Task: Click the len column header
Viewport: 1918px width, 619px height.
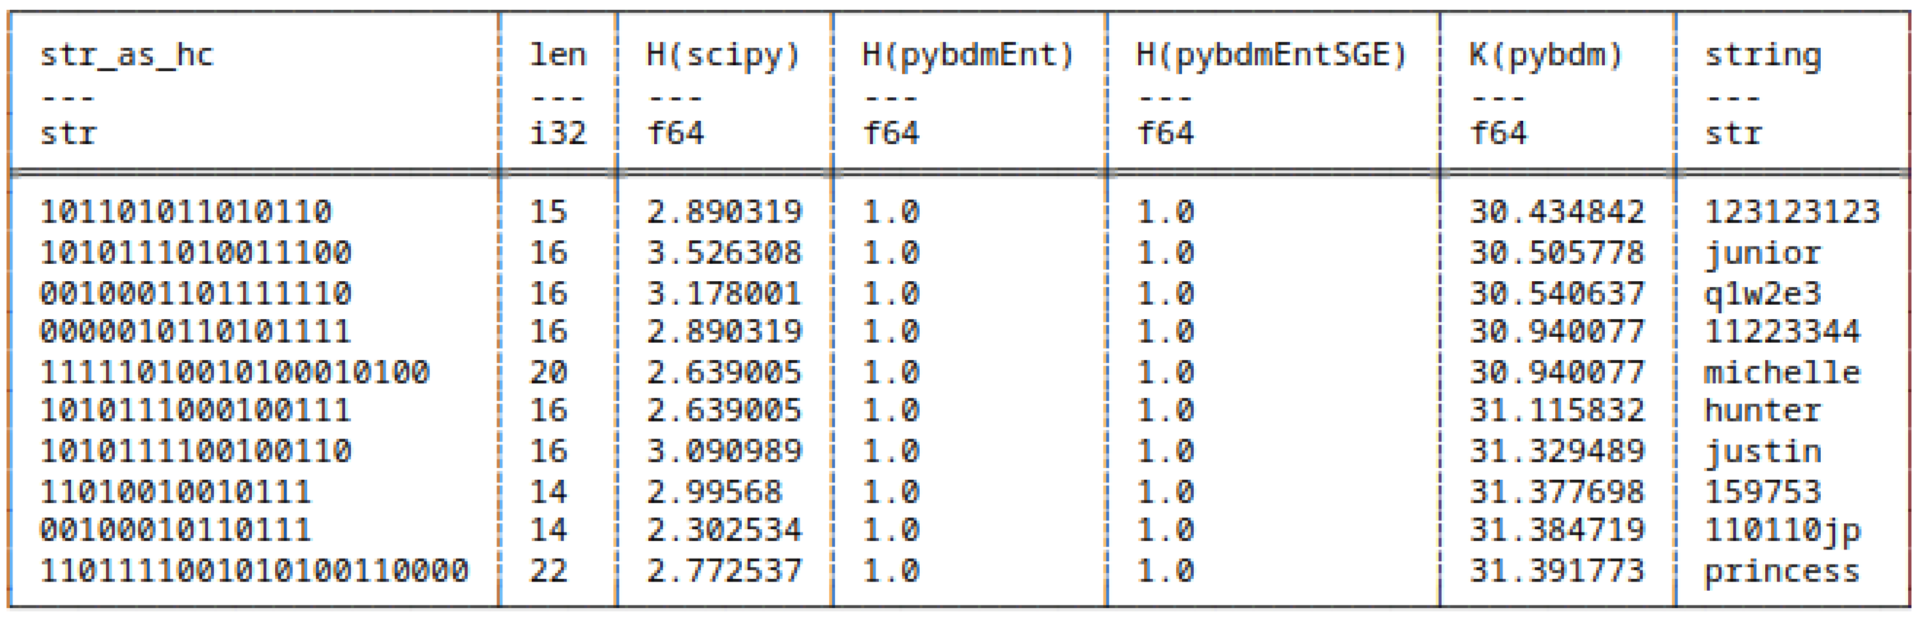Action: 558,55
